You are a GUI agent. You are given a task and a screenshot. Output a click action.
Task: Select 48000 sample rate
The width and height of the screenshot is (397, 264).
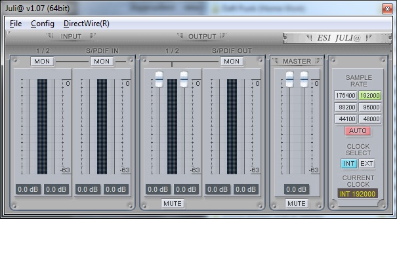coord(370,119)
